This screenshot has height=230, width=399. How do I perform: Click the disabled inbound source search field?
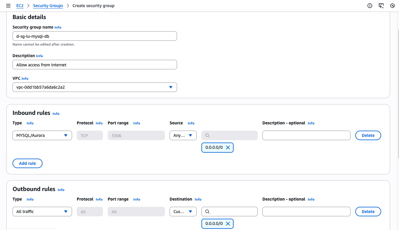[229, 135]
